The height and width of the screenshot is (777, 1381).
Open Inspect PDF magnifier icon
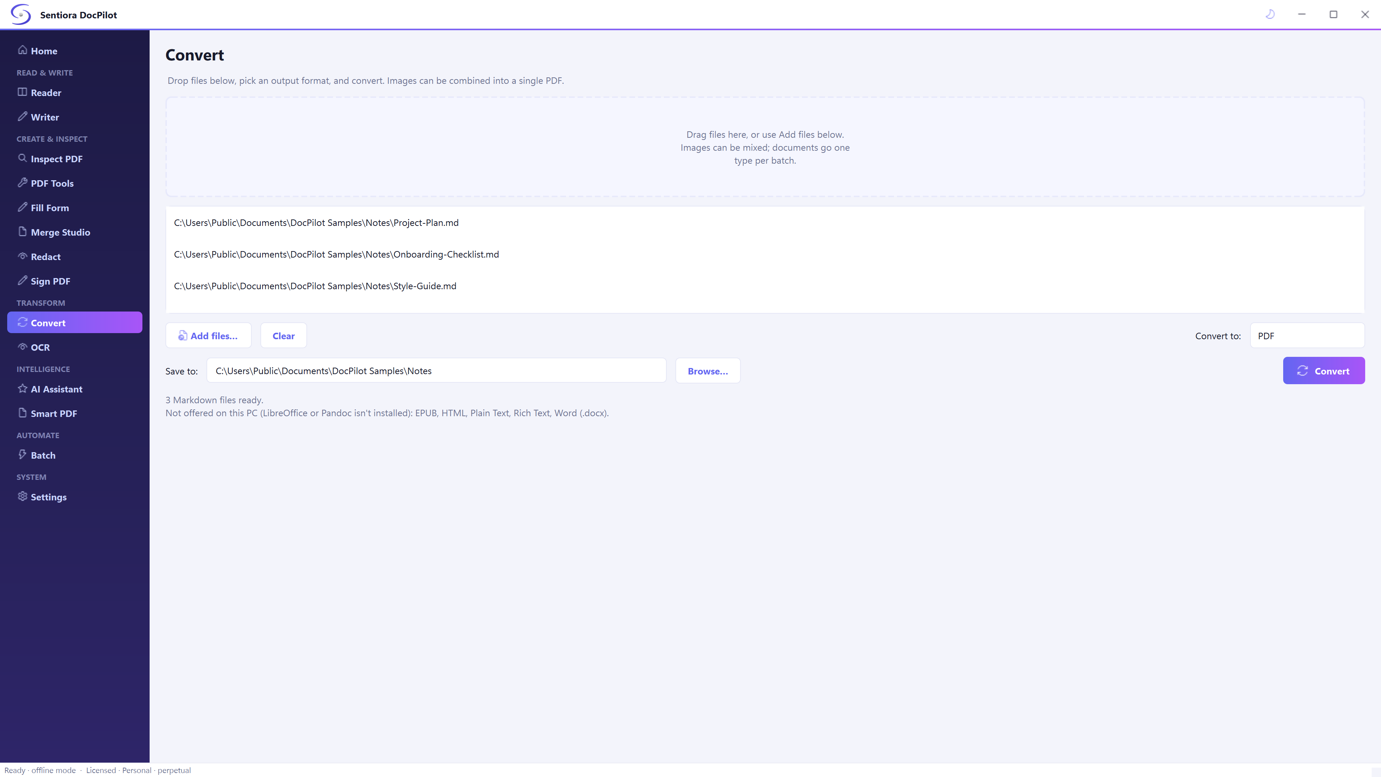pyautogui.click(x=23, y=158)
